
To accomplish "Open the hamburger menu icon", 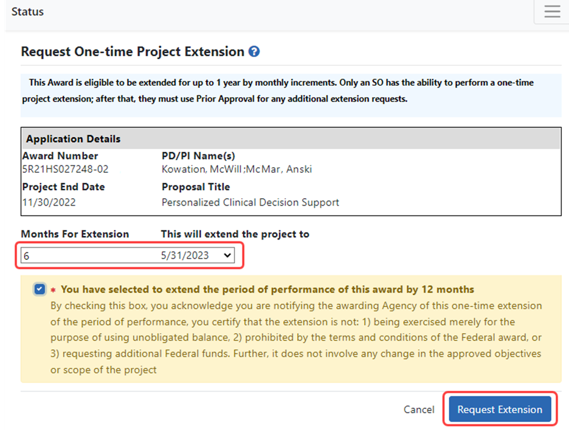I will click(552, 11).
